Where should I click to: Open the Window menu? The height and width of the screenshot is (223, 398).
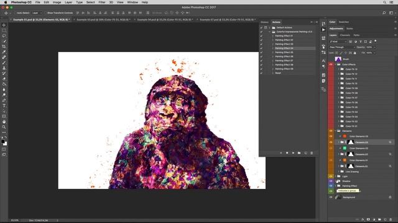pos(132,2)
